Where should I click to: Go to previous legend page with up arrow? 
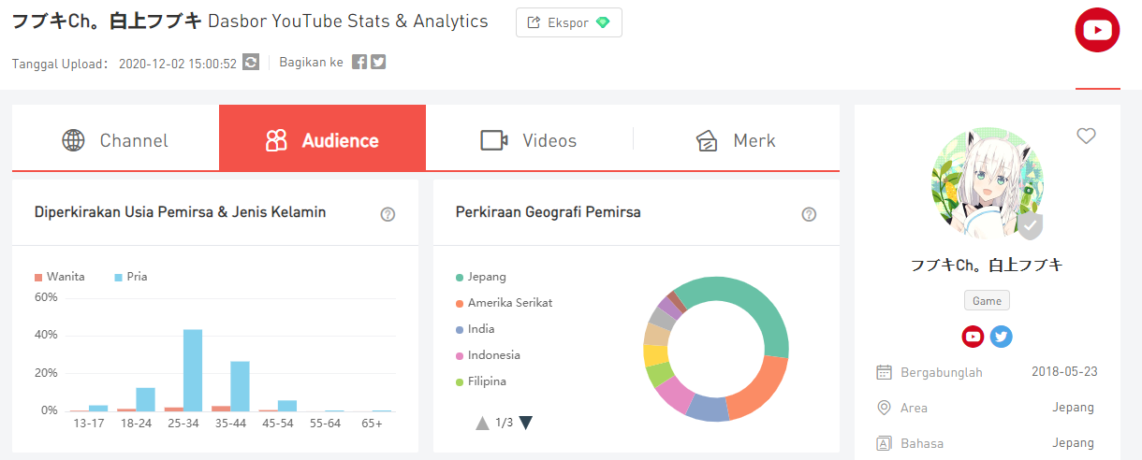click(482, 423)
